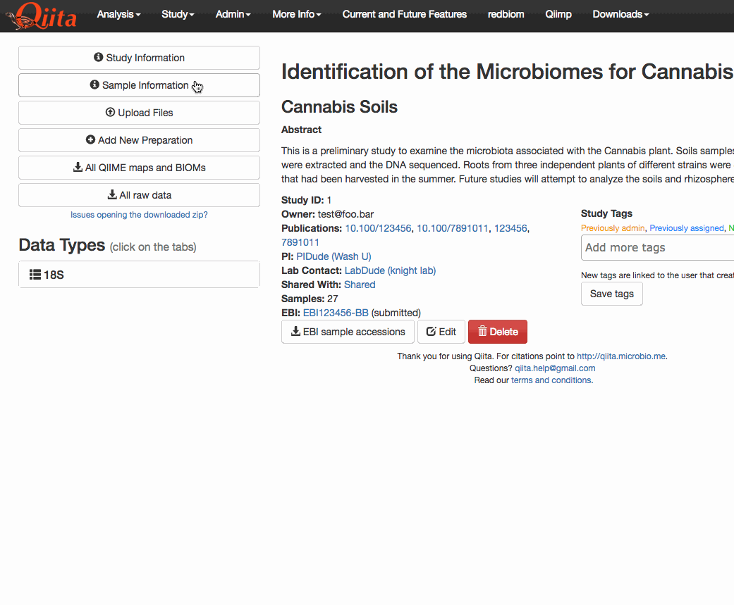
Task: Click the Add more tags input field
Action: (x=657, y=248)
